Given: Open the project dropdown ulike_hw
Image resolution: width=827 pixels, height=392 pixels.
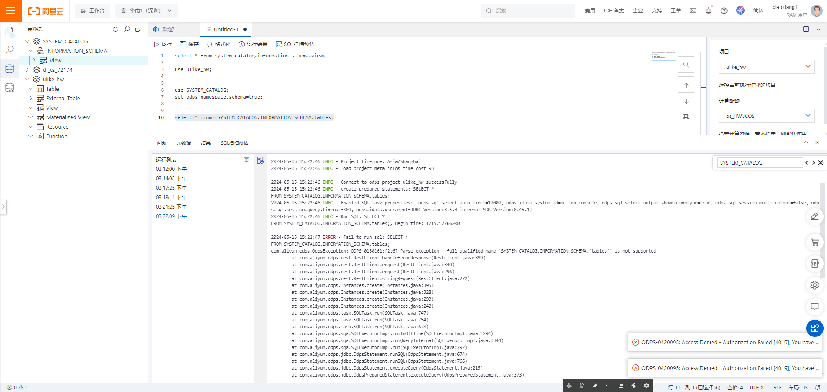Looking at the screenshot, I should (767, 67).
